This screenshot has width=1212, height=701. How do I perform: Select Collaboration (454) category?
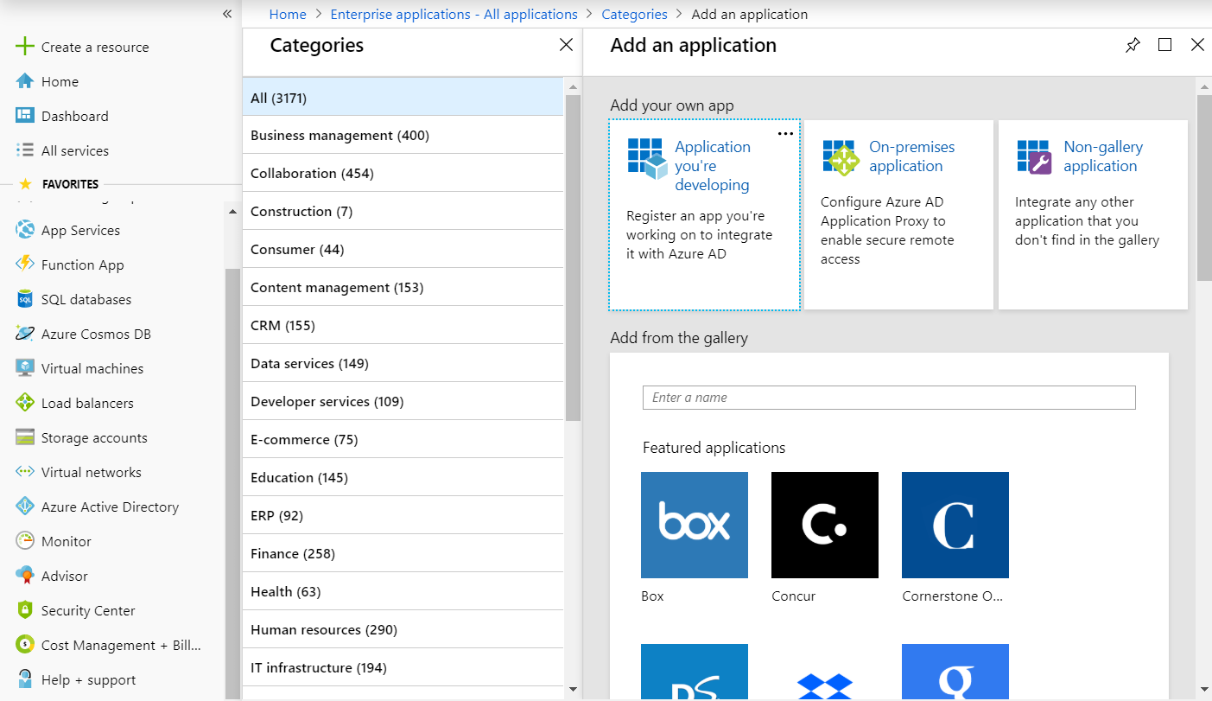click(403, 173)
